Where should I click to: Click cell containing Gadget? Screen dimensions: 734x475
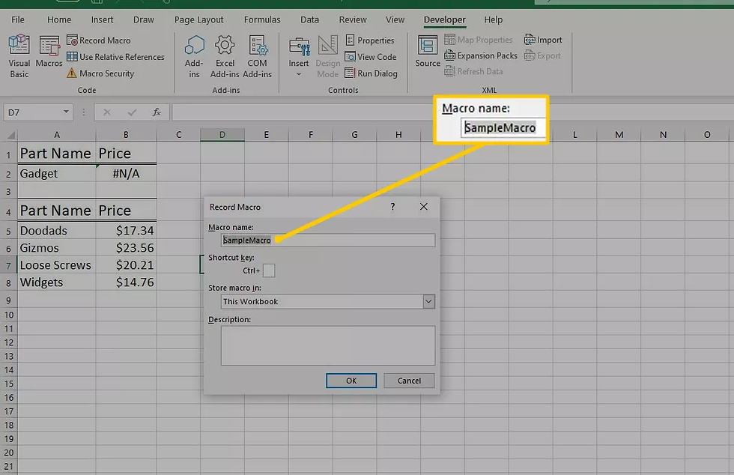click(57, 174)
